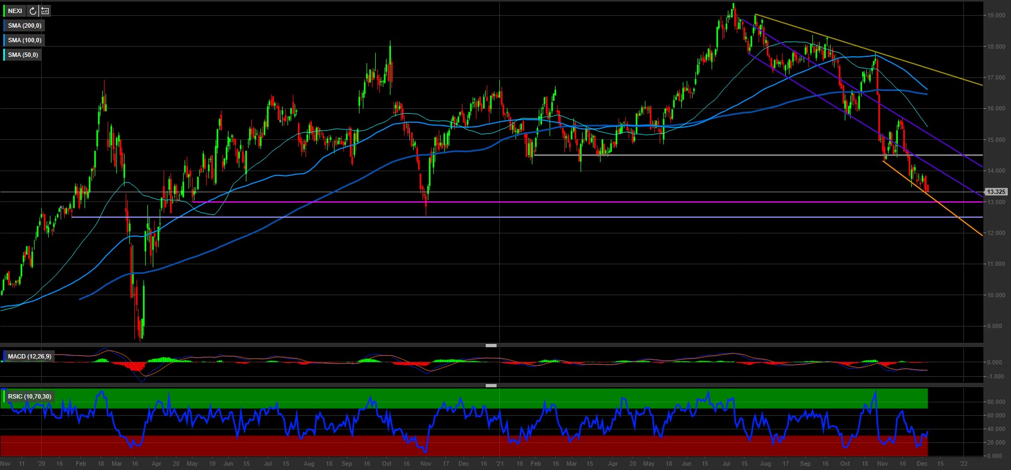
Task: Click the 80.000 RSI axis label
Action: [996, 402]
